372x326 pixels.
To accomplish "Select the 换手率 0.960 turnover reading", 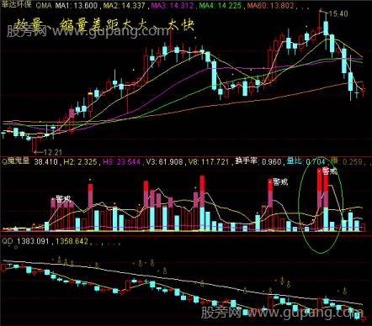I will 258,161.
